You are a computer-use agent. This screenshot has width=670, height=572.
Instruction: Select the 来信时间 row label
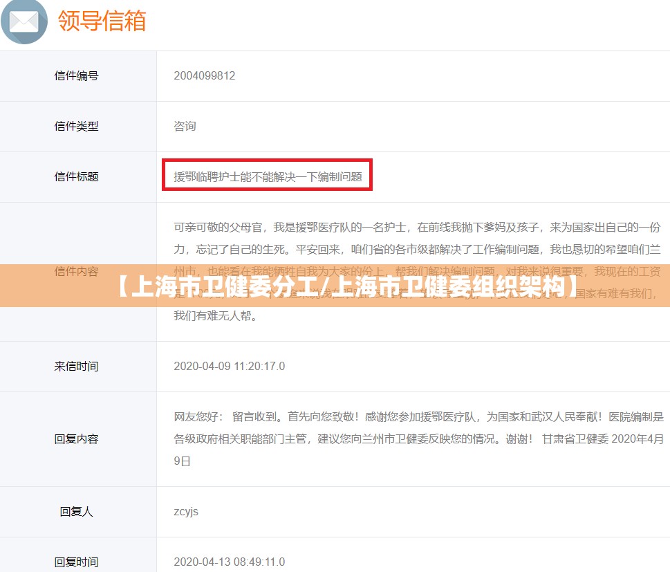[x=77, y=367]
